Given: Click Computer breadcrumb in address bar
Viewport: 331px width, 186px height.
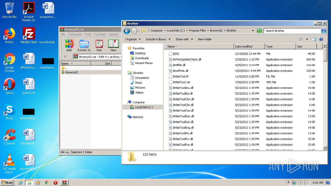Looking at the screenshot, I should pos(157,30).
